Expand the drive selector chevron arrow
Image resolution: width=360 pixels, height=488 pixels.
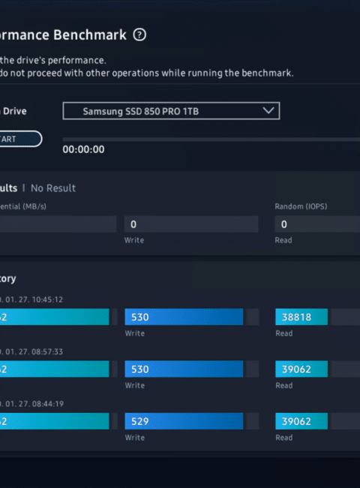point(268,110)
